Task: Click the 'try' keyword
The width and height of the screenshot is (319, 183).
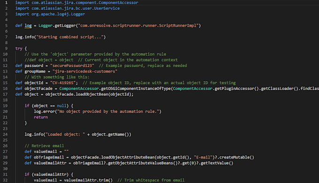Action: coord(19,48)
